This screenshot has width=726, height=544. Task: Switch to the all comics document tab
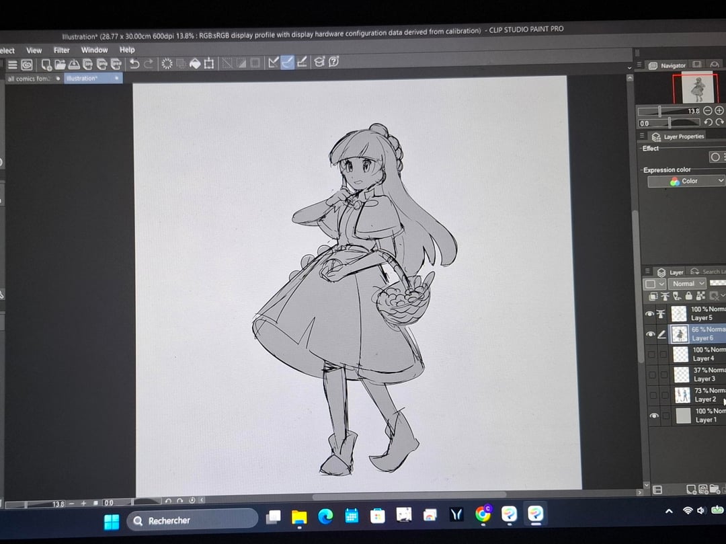coord(29,79)
